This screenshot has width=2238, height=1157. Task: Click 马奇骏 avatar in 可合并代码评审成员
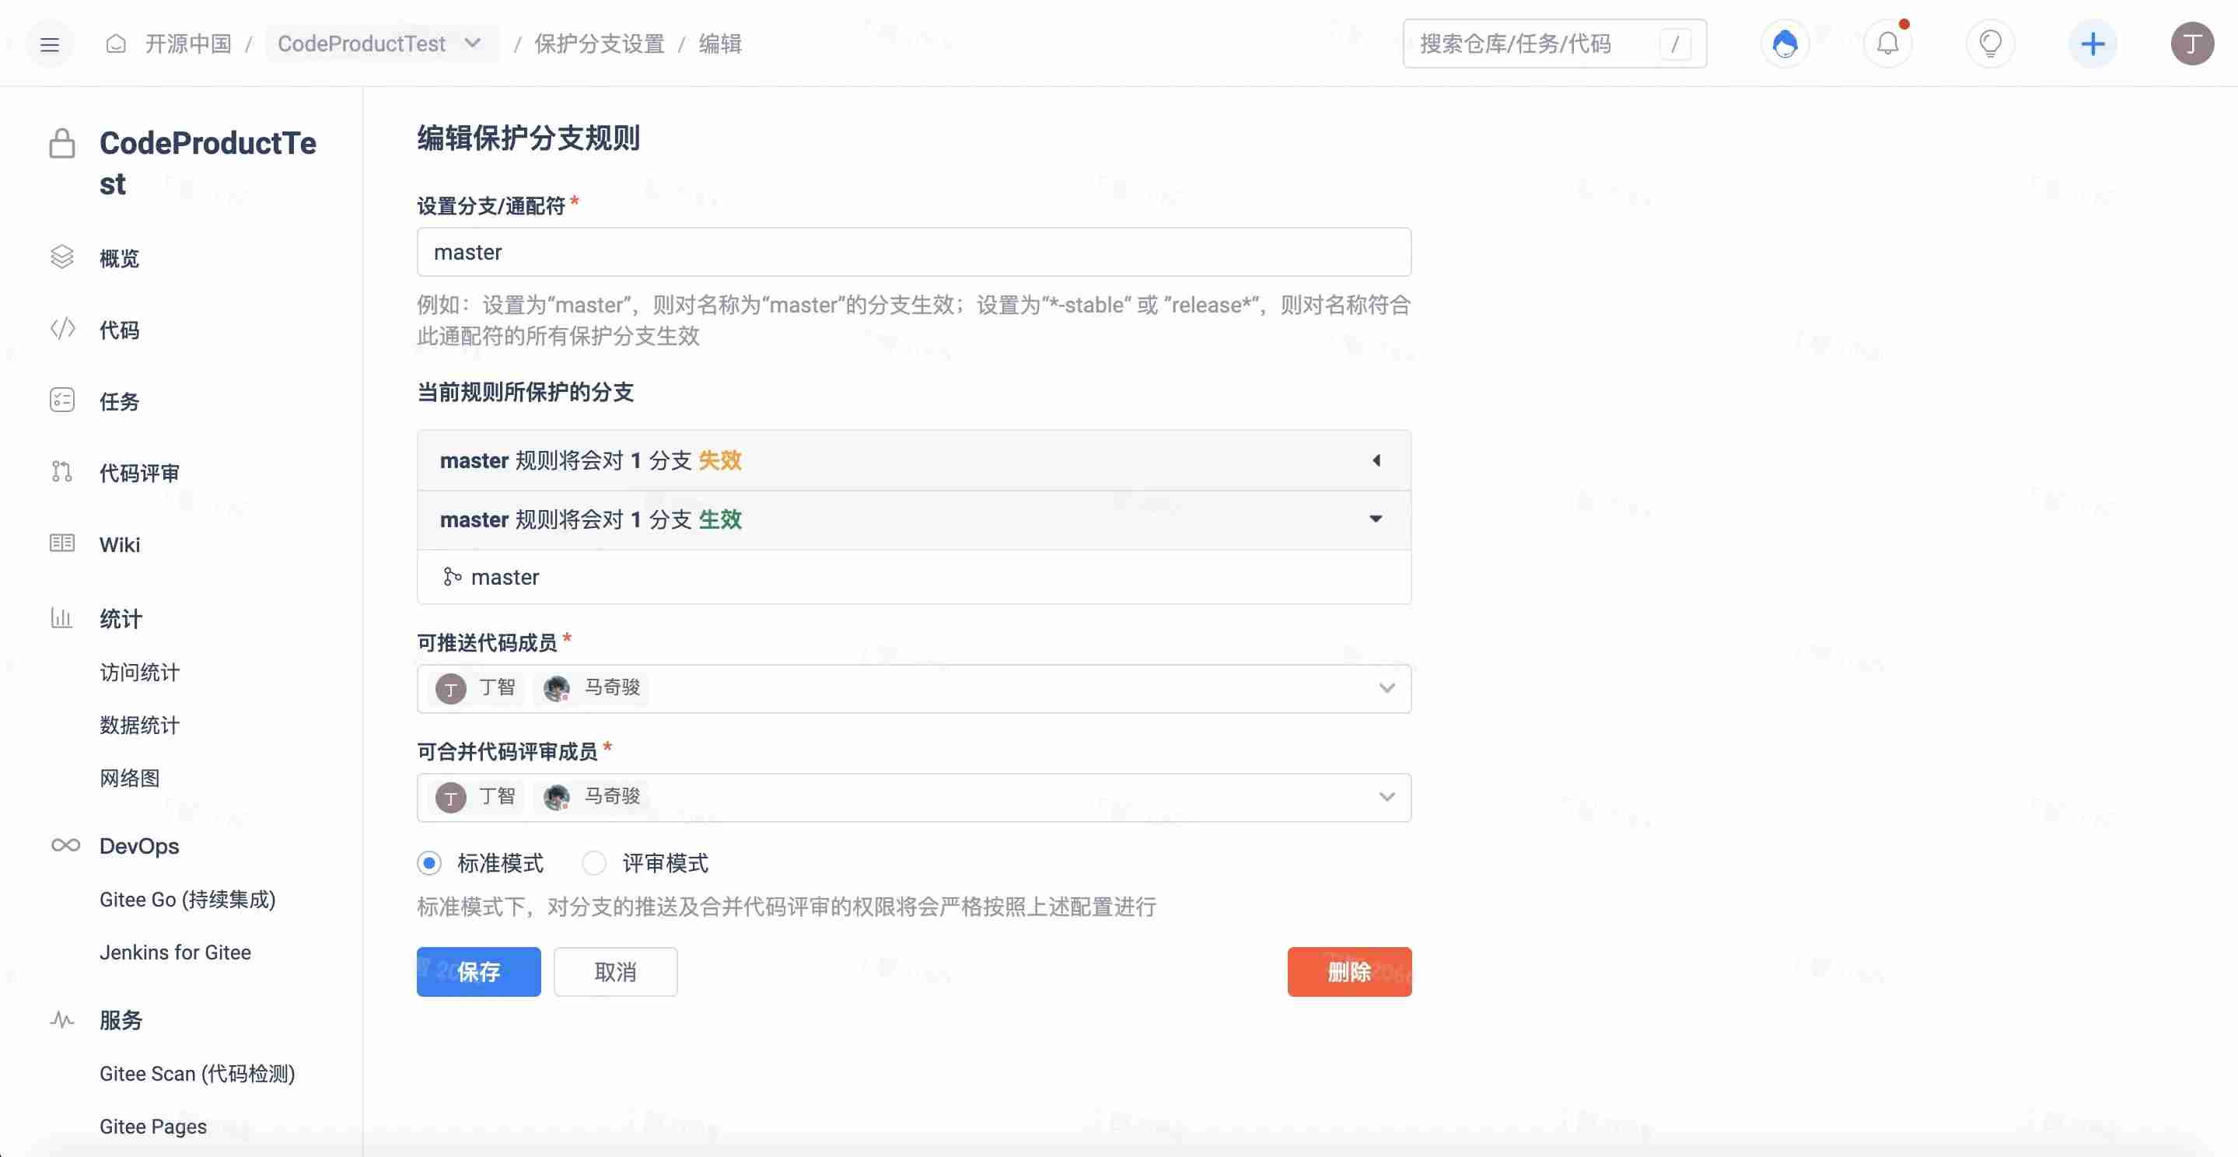(x=556, y=798)
